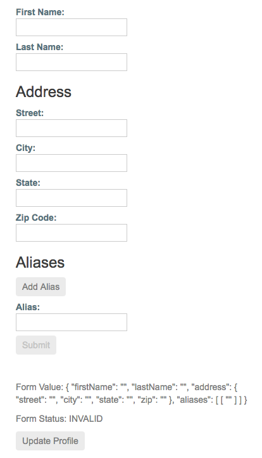The height and width of the screenshot is (458, 262).
Task: Click the 'State:' label text
Action: pyautogui.click(x=28, y=183)
